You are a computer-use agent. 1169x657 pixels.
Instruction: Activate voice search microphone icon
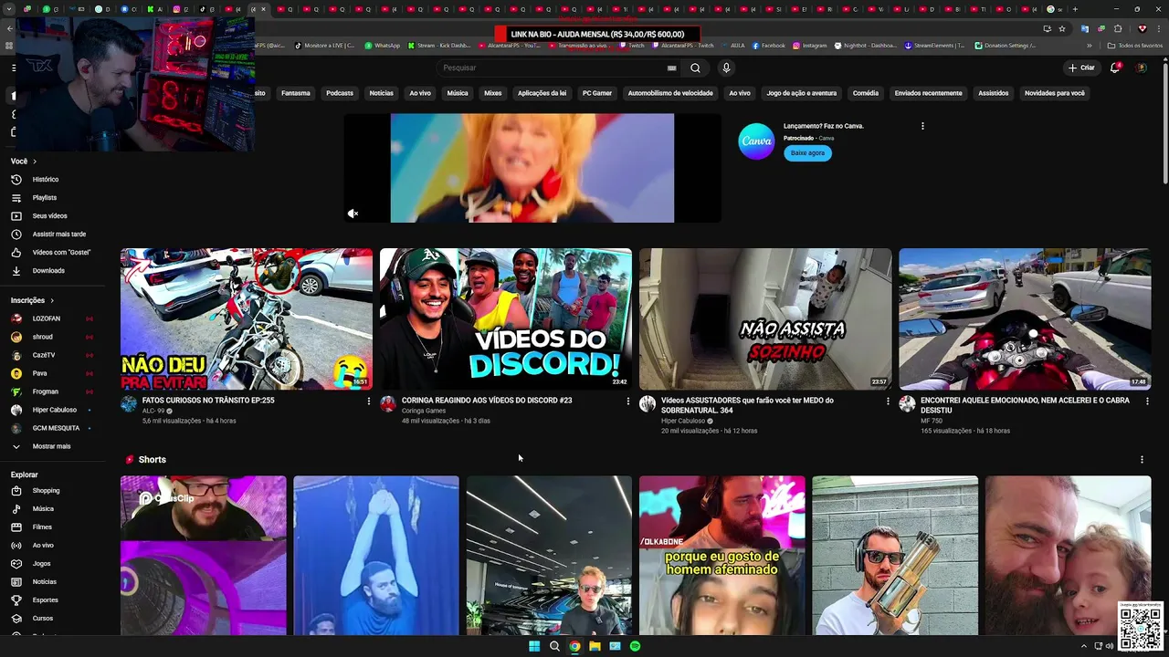click(726, 68)
